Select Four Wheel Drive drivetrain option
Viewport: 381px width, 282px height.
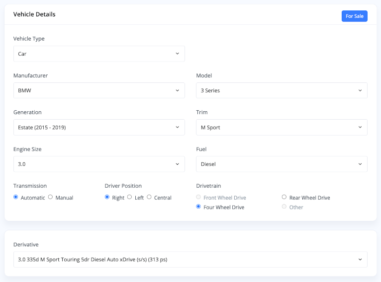pos(198,207)
